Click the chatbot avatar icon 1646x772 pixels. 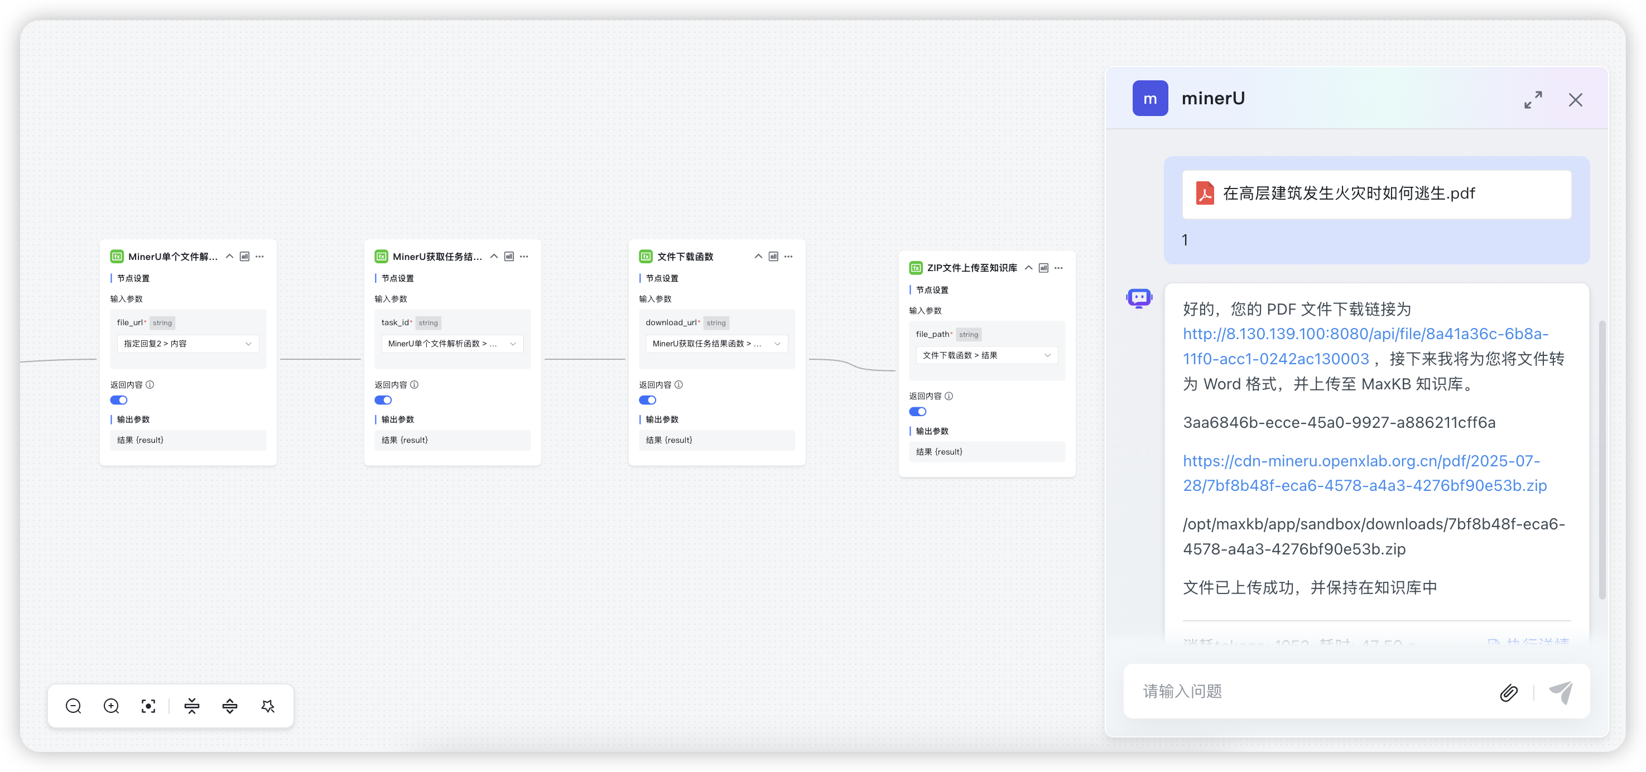[1139, 297]
